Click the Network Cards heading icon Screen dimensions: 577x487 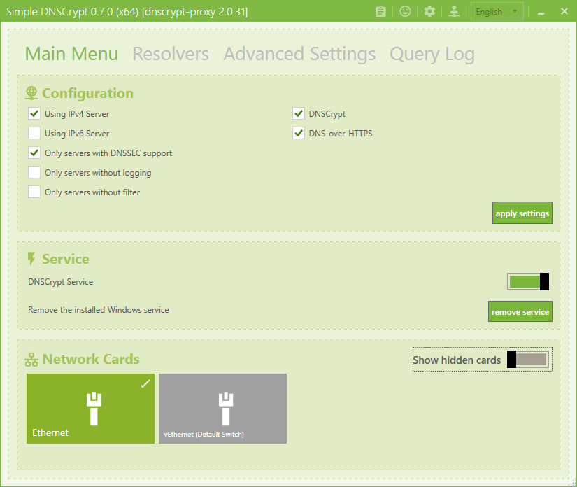click(31, 360)
